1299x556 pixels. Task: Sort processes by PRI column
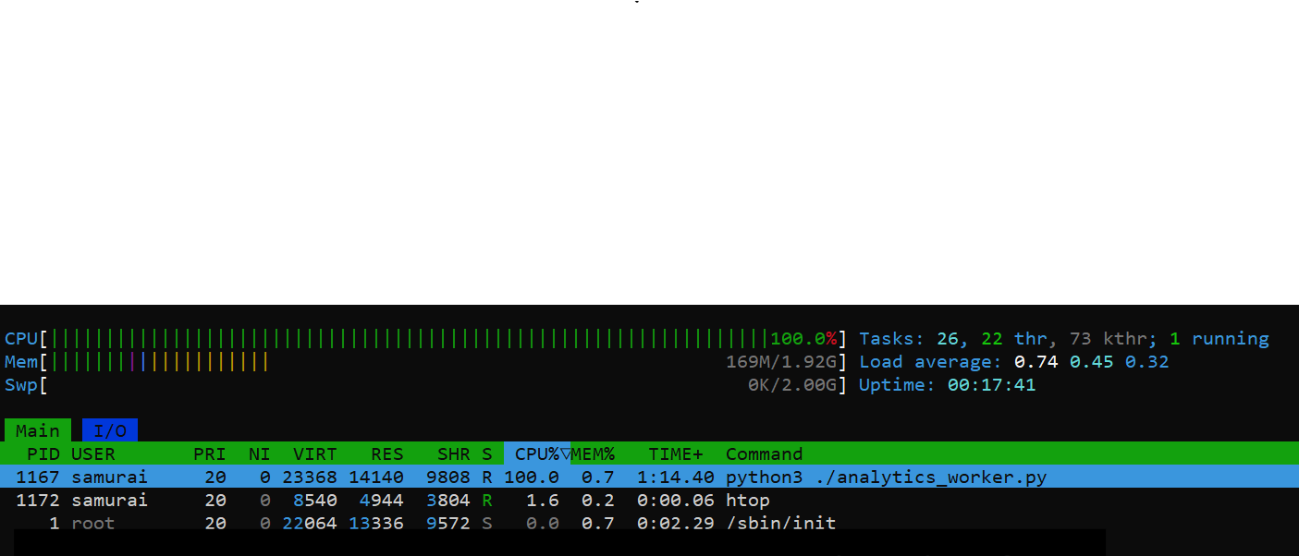click(x=210, y=453)
